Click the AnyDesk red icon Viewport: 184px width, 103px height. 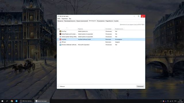(x=60, y=39)
